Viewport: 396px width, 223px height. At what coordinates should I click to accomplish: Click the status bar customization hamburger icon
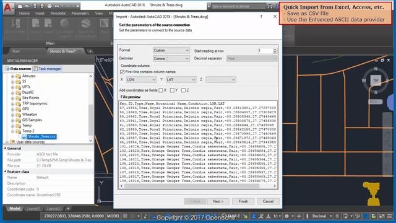389,216
